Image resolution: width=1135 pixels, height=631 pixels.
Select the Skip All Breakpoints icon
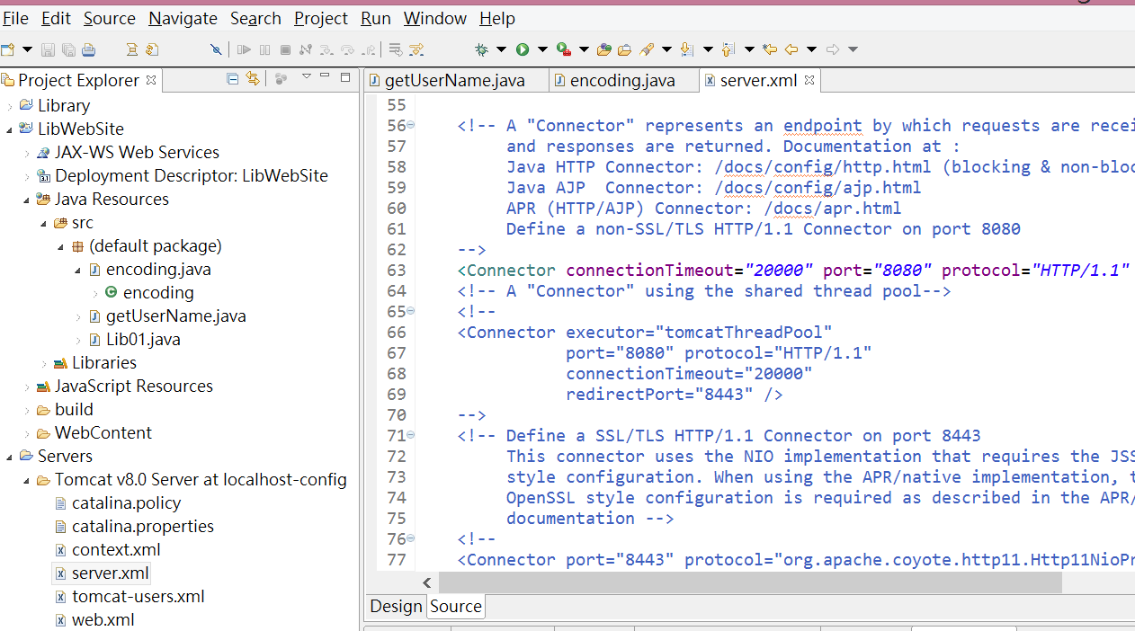[216, 49]
